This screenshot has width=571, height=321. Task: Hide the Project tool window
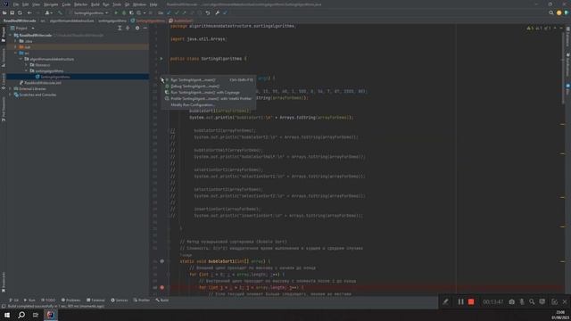145,28
